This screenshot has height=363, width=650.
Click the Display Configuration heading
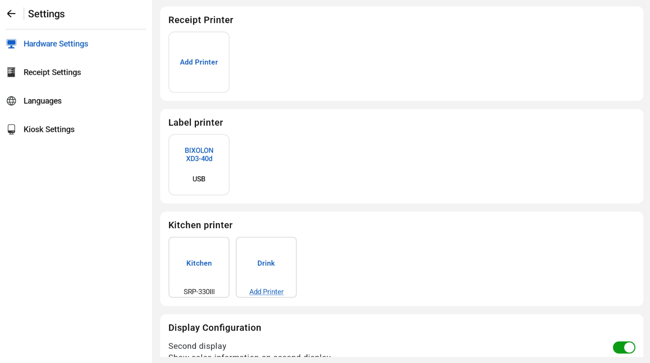click(x=215, y=328)
